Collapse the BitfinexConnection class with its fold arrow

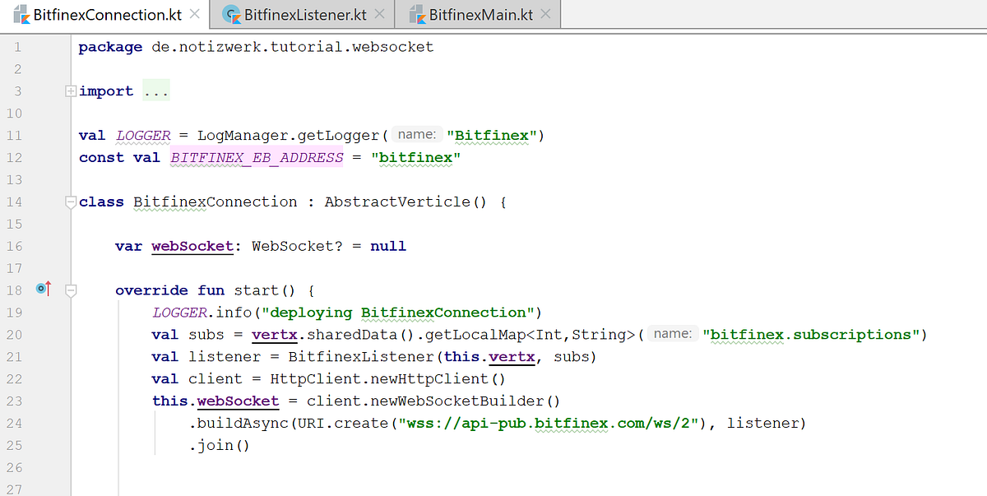(71, 201)
